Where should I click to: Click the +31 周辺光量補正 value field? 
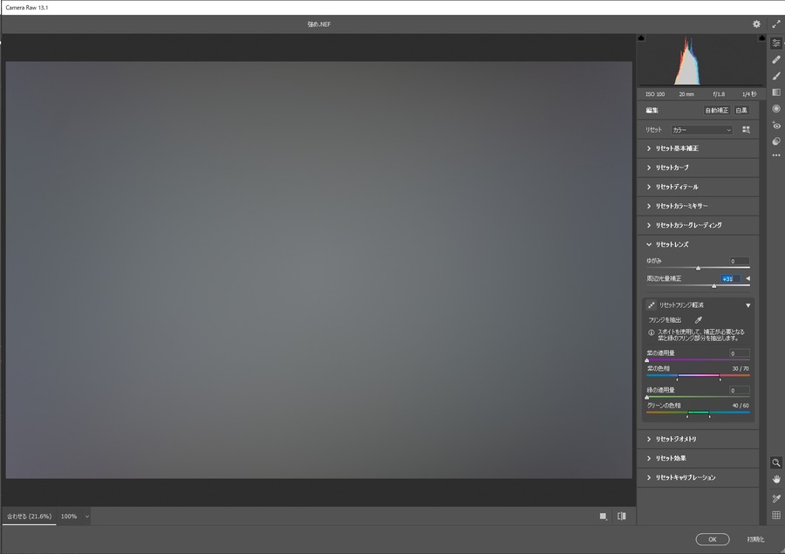tap(731, 277)
